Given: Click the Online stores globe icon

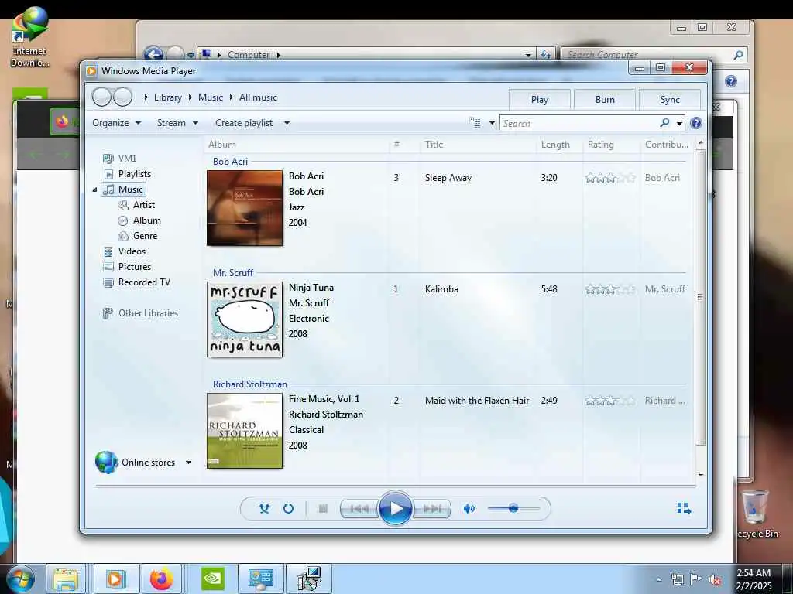Looking at the screenshot, I should point(106,463).
